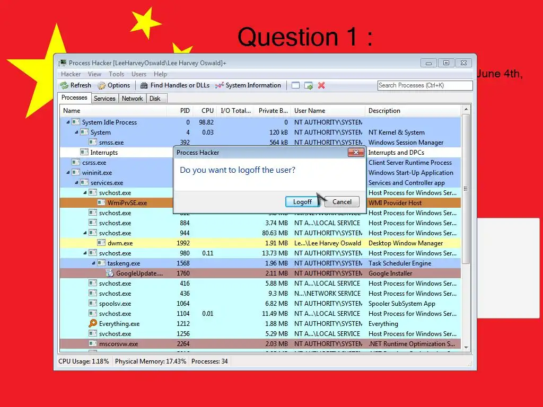Sort by the Description column header

pos(413,111)
